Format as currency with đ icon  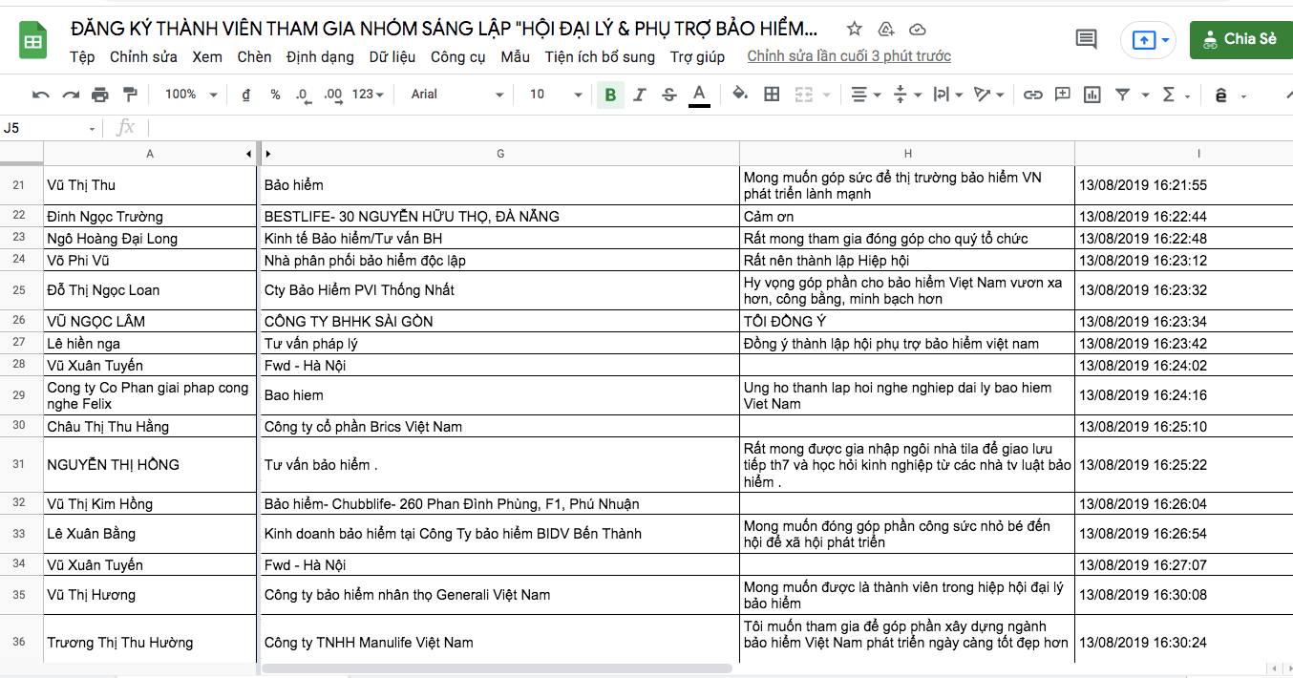pyautogui.click(x=246, y=95)
